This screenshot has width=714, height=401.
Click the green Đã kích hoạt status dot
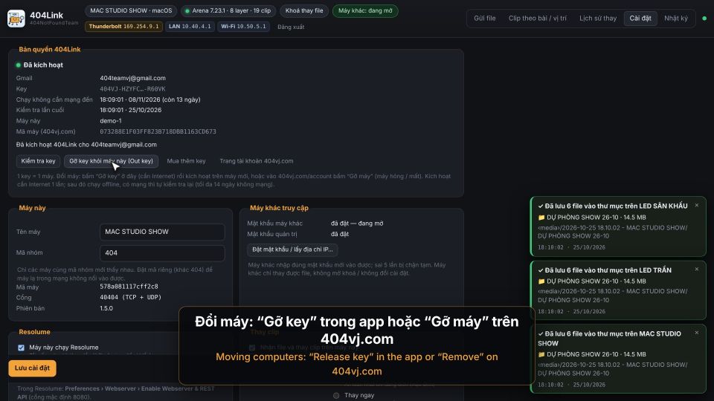click(18, 65)
